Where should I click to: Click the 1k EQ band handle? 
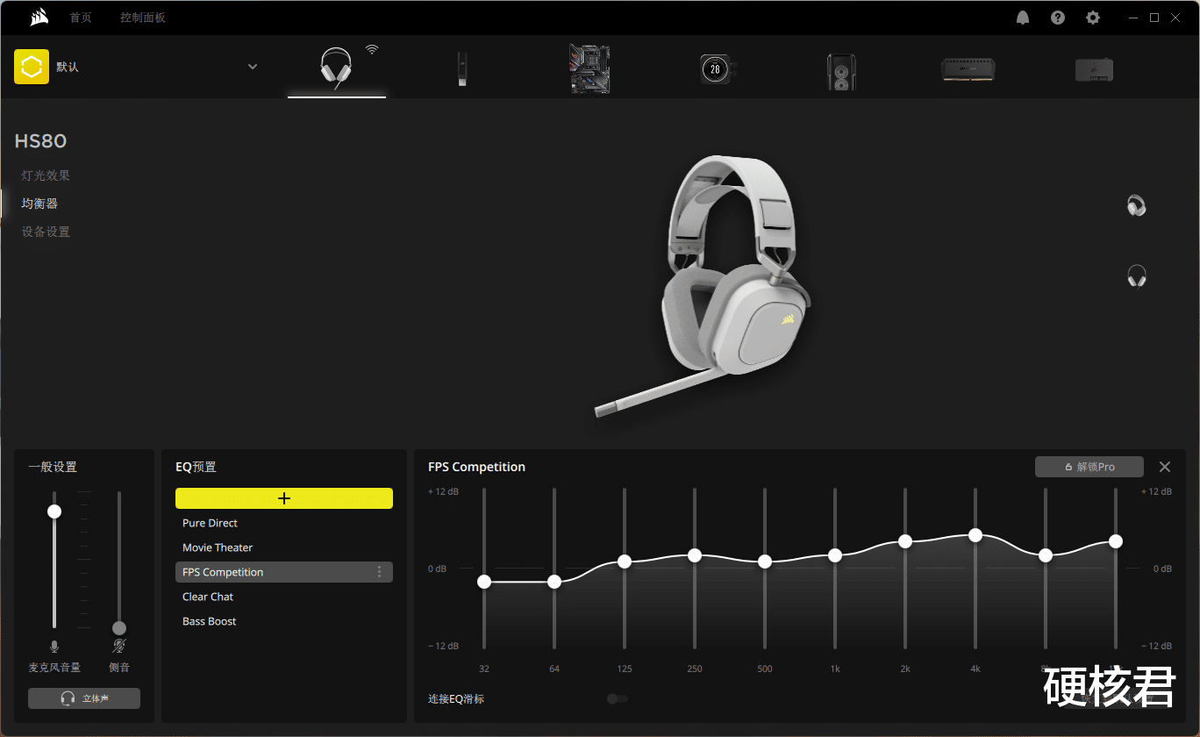point(835,555)
